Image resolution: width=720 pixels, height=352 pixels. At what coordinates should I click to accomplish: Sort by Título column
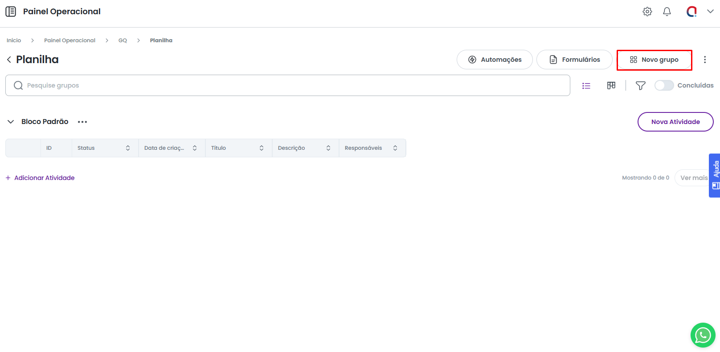pyautogui.click(x=262, y=148)
